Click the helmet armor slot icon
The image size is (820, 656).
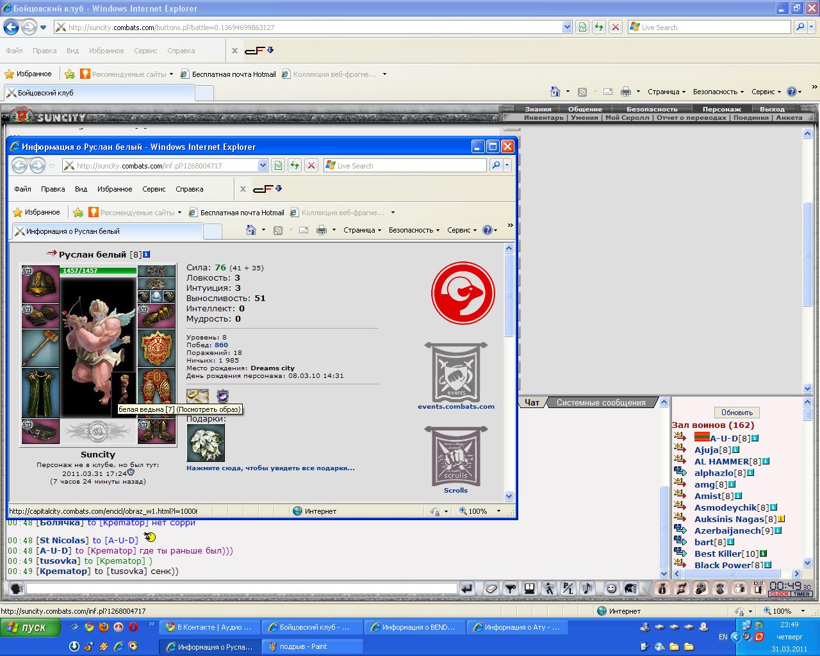tap(41, 284)
